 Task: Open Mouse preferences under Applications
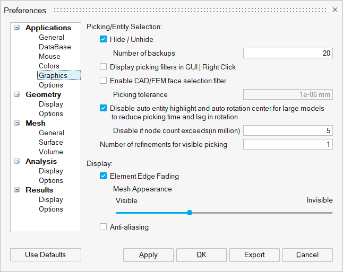tap(49, 56)
